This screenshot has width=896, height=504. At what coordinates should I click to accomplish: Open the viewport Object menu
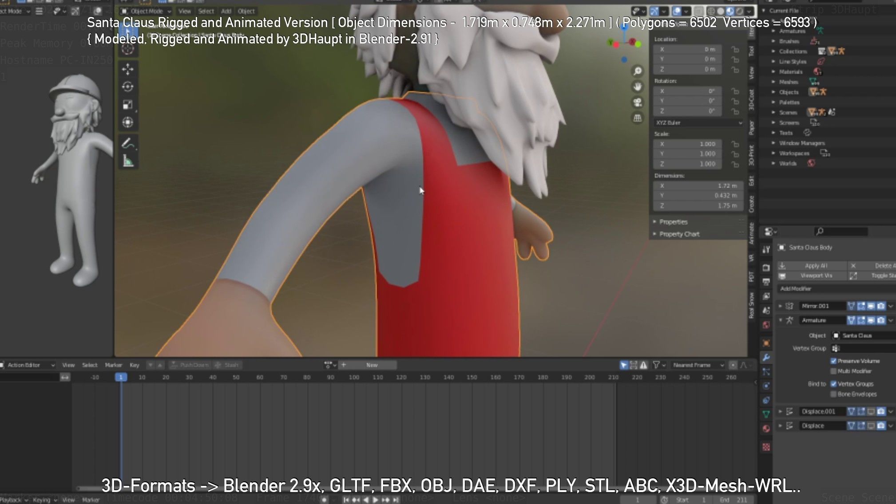coord(246,11)
